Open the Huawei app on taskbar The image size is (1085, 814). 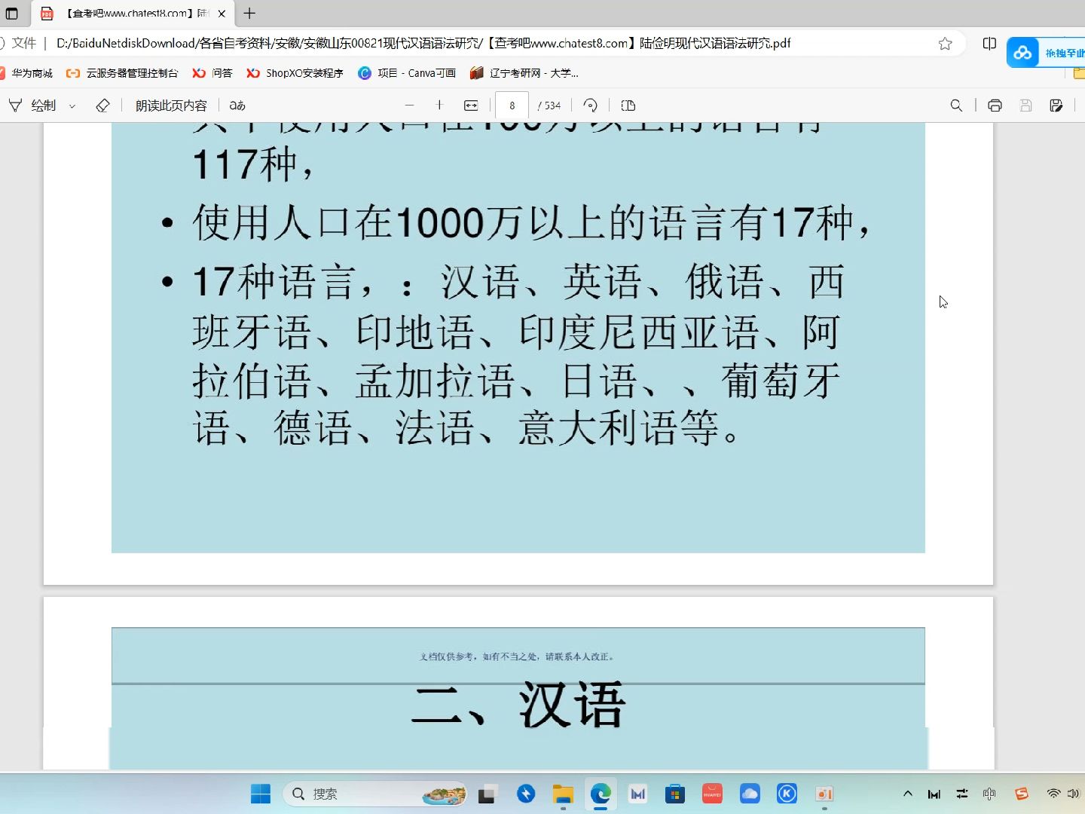712,794
